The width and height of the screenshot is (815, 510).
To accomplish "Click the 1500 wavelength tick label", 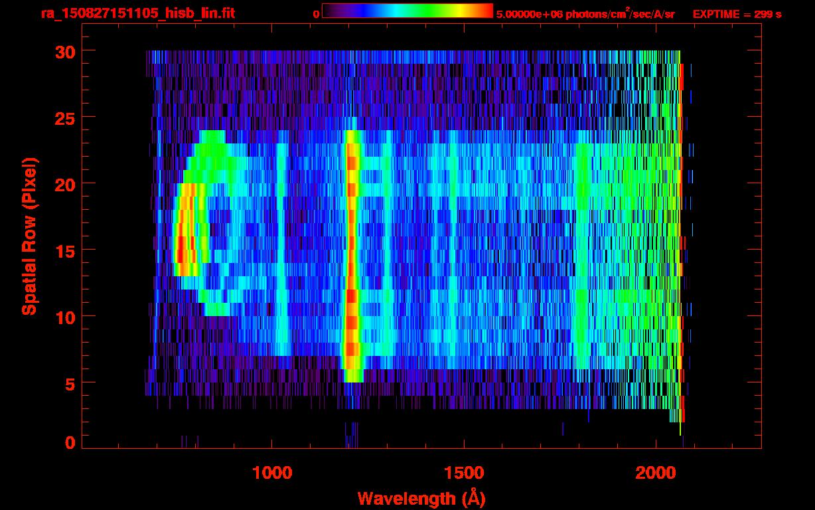I will click(x=464, y=473).
